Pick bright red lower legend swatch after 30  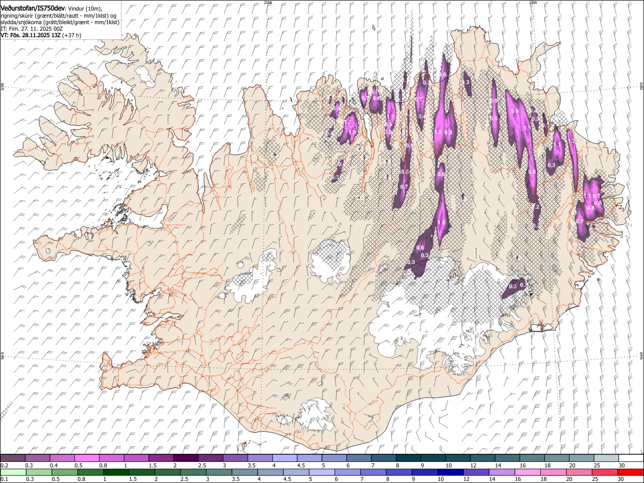pyautogui.click(x=631, y=472)
